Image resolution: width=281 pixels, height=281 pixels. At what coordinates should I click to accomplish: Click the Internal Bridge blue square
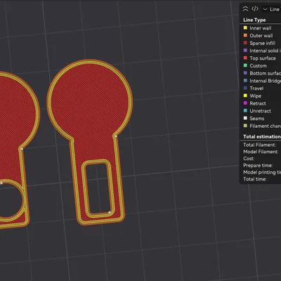point(245,80)
